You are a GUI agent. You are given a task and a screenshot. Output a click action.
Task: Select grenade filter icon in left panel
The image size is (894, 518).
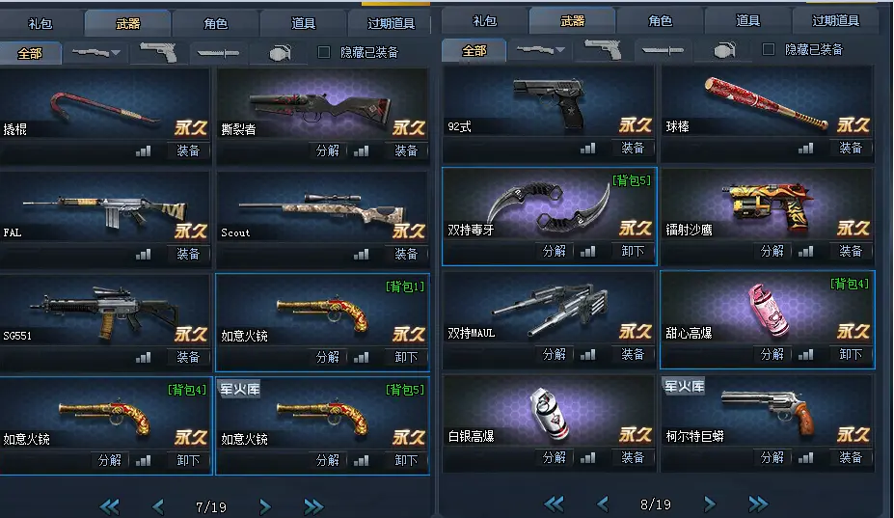pyautogui.click(x=280, y=53)
